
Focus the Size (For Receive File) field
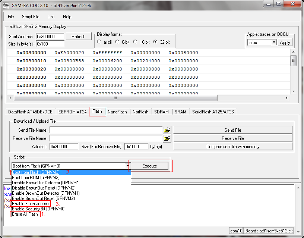pos(136,147)
